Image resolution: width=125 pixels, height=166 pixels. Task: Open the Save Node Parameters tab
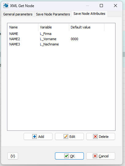53,14
